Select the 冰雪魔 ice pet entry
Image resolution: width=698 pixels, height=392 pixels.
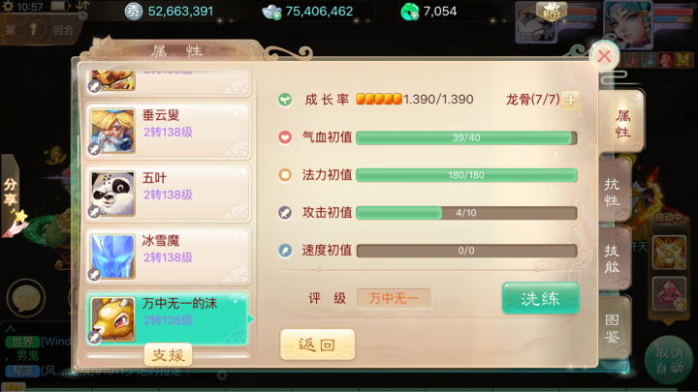click(168, 256)
